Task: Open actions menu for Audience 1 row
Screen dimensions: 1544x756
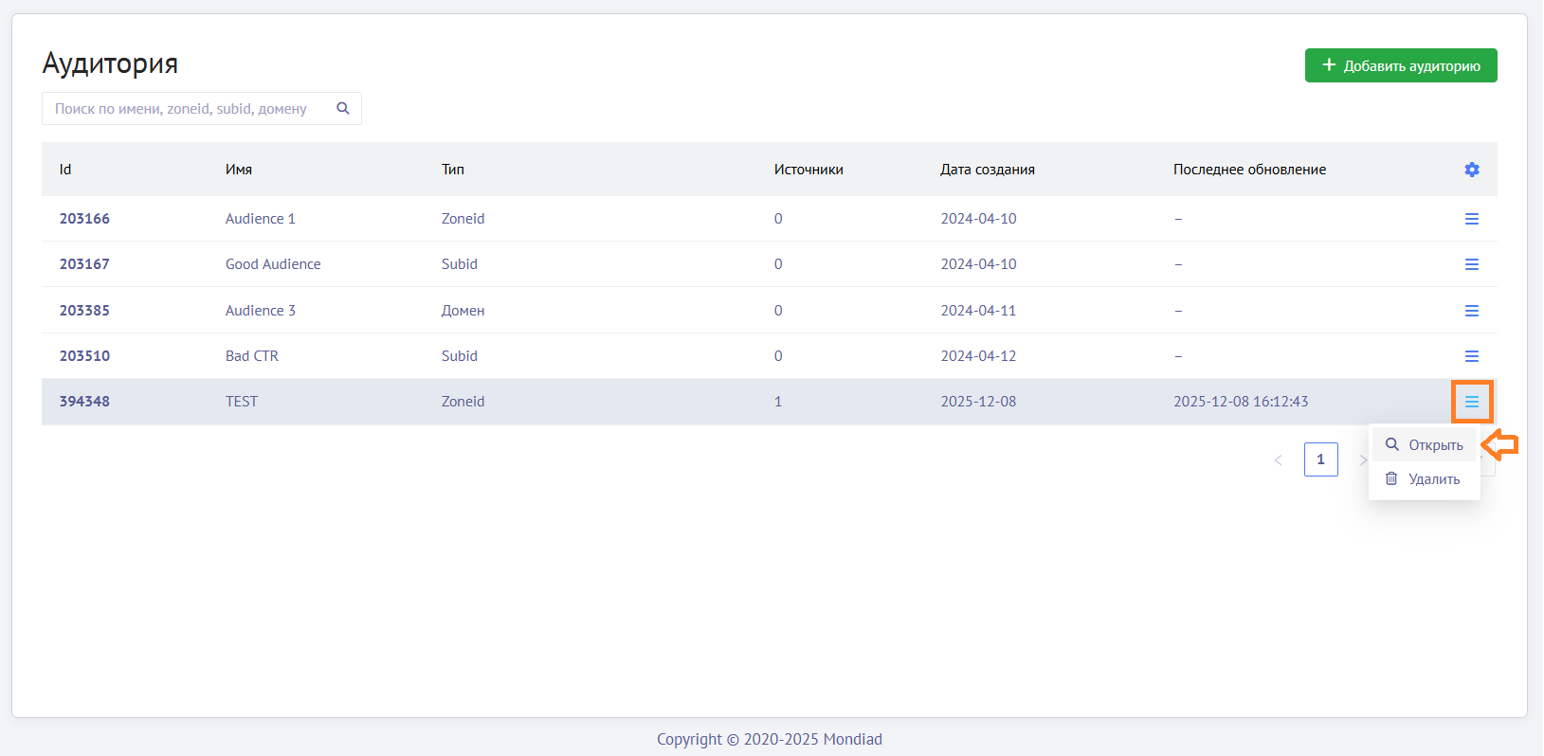Action: 1471,219
